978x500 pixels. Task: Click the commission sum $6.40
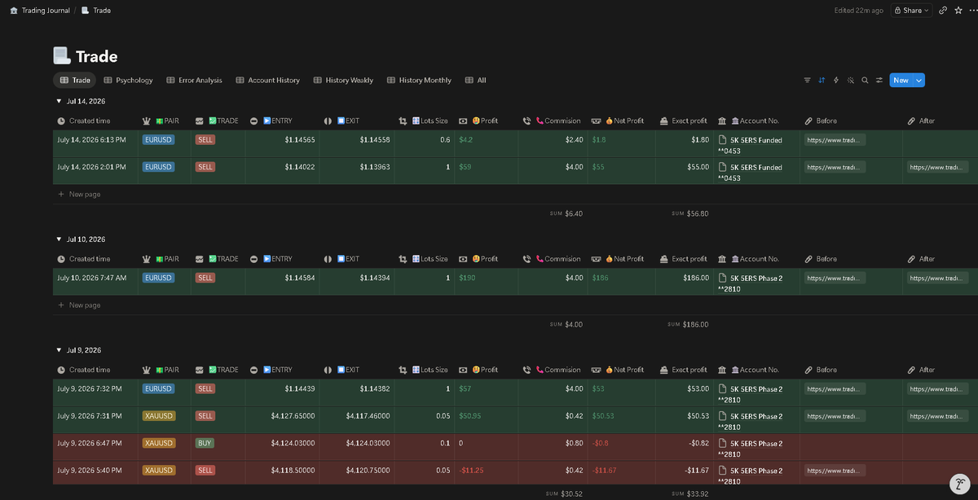click(566, 213)
